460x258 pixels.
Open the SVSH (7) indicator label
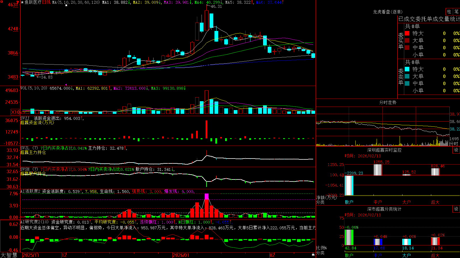(29, 169)
